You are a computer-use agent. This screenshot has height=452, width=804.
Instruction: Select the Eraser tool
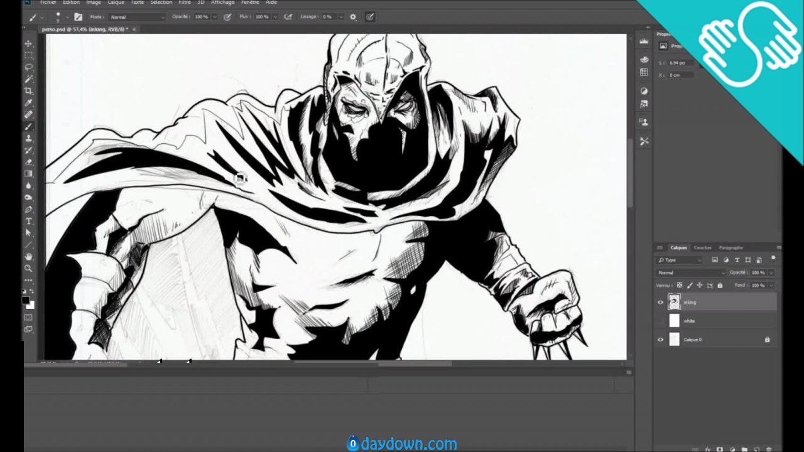(28, 162)
